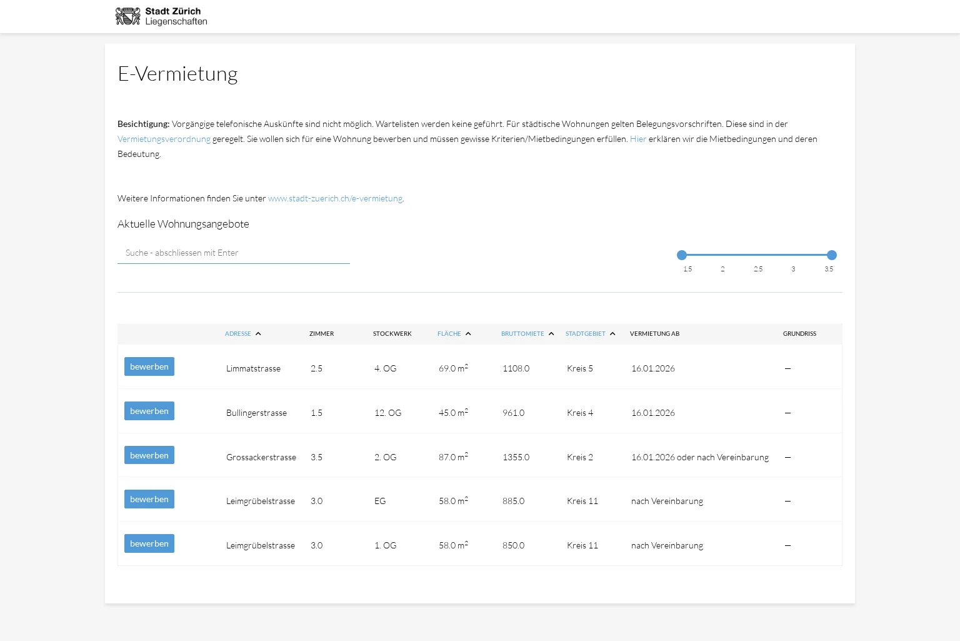
Task: Click the sort arrow beside Stadtgebiet header
Action: point(612,334)
